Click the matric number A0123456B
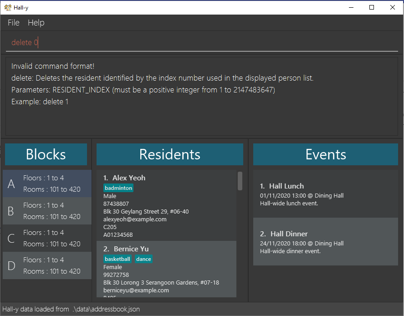This screenshot has width=404, height=316. (118, 234)
